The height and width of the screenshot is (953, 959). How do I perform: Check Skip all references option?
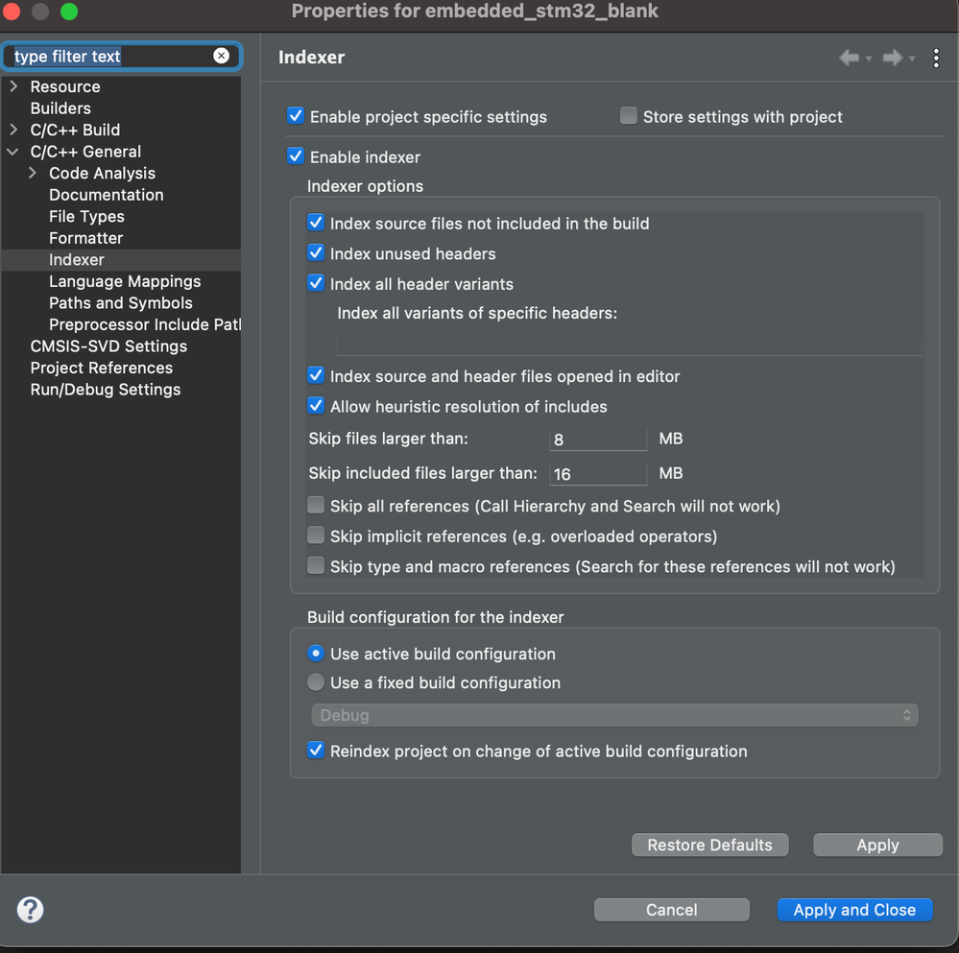tap(316, 505)
